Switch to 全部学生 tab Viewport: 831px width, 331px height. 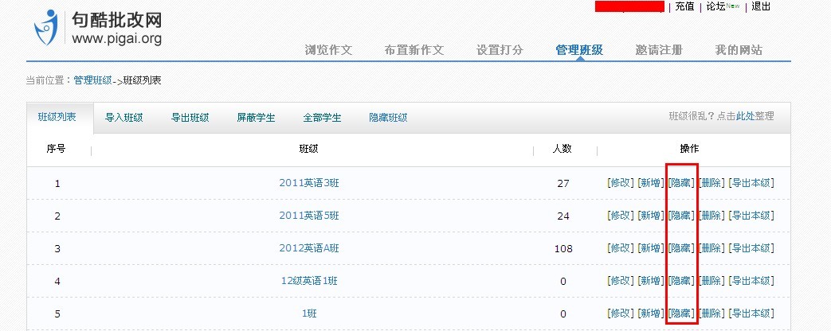[322, 118]
